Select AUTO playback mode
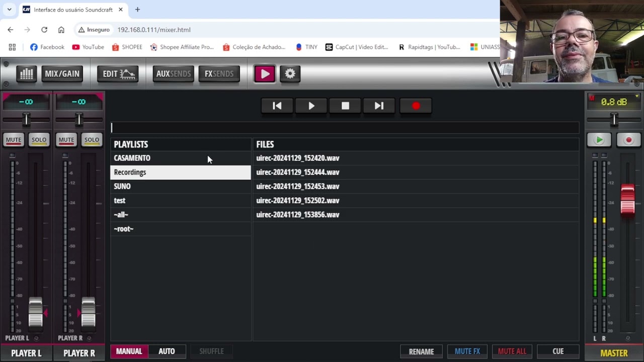The width and height of the screenshot is (644, 362). [x=167, y=351]
